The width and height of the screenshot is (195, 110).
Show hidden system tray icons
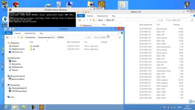point(161,107)
